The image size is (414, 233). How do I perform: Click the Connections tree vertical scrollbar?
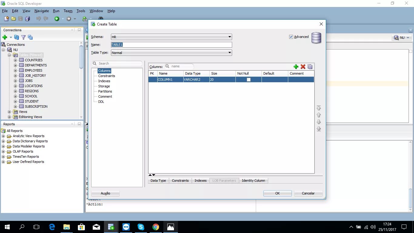(81, 58)
